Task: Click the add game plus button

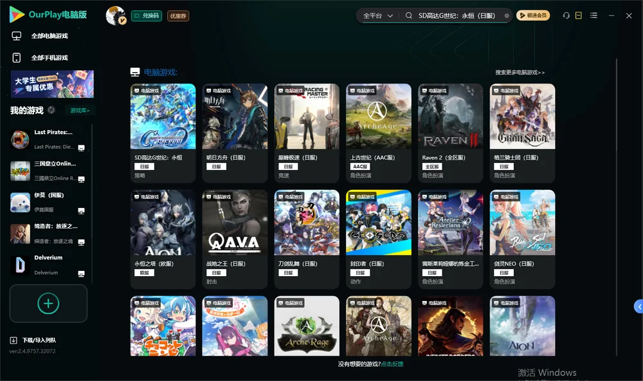Action: point(48,303)
